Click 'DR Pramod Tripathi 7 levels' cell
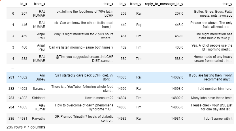The width and height of the screenshot is (236, 131). pos(84,118)
